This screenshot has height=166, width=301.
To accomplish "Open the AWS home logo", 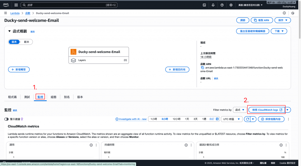I will click(6, 5).
